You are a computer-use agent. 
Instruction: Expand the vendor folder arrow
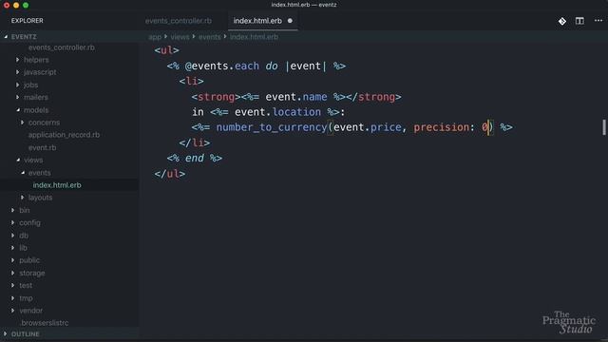tap(12, 311)
